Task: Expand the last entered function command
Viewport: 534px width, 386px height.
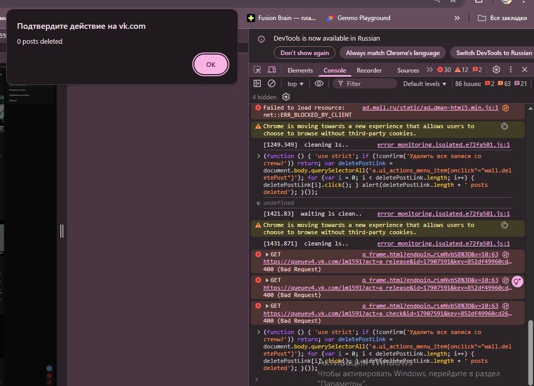Action: point(258,332)
